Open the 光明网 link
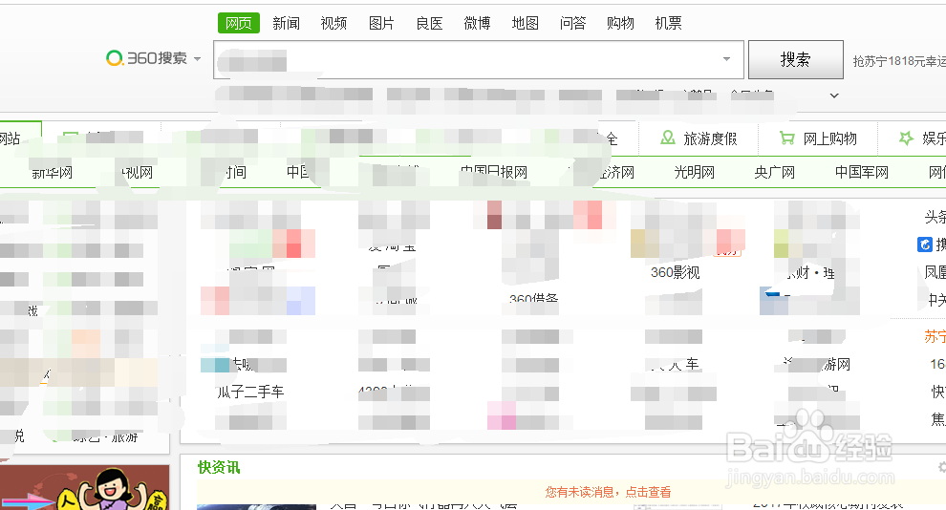Screen dimensions: 946x510 point(695,173)
